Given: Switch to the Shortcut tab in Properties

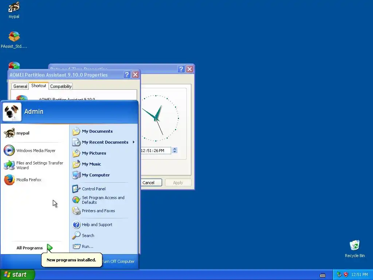Looking at the screenshot, I should (39, 86).
